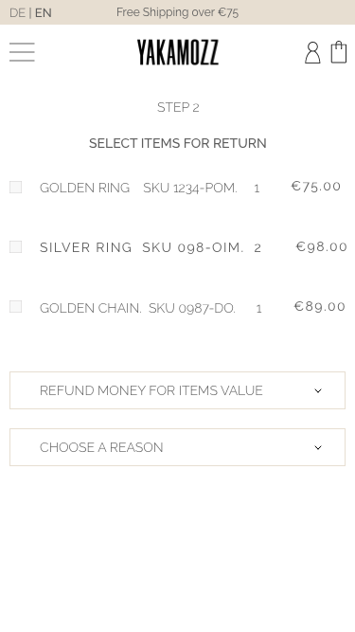Click the YAKAMOZZ logo
Image resolution: width=355 pixels, height=632 pixels.
click(x=178, y=52)
